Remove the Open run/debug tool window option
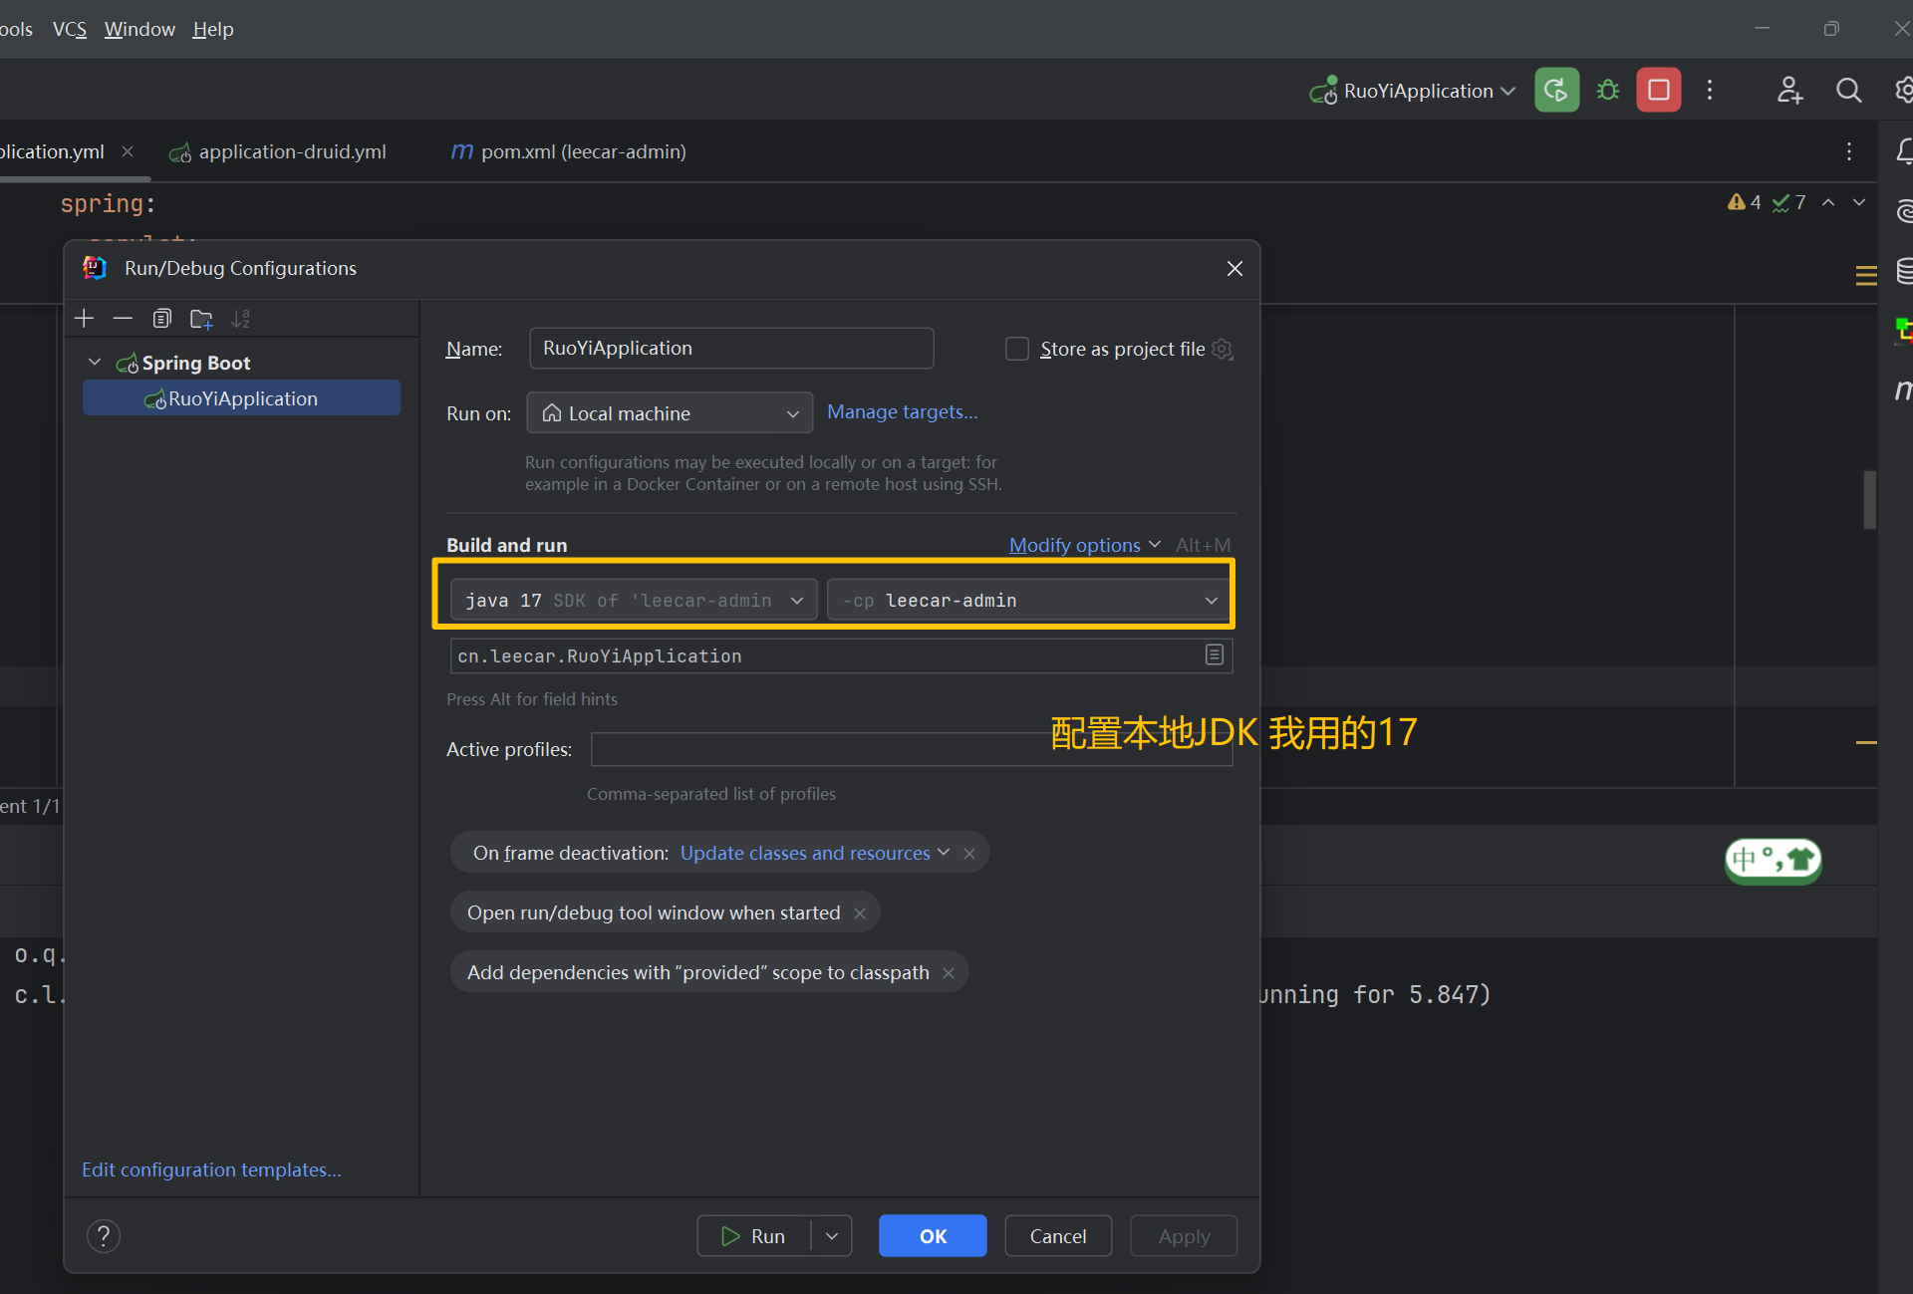 click(860, 913)
